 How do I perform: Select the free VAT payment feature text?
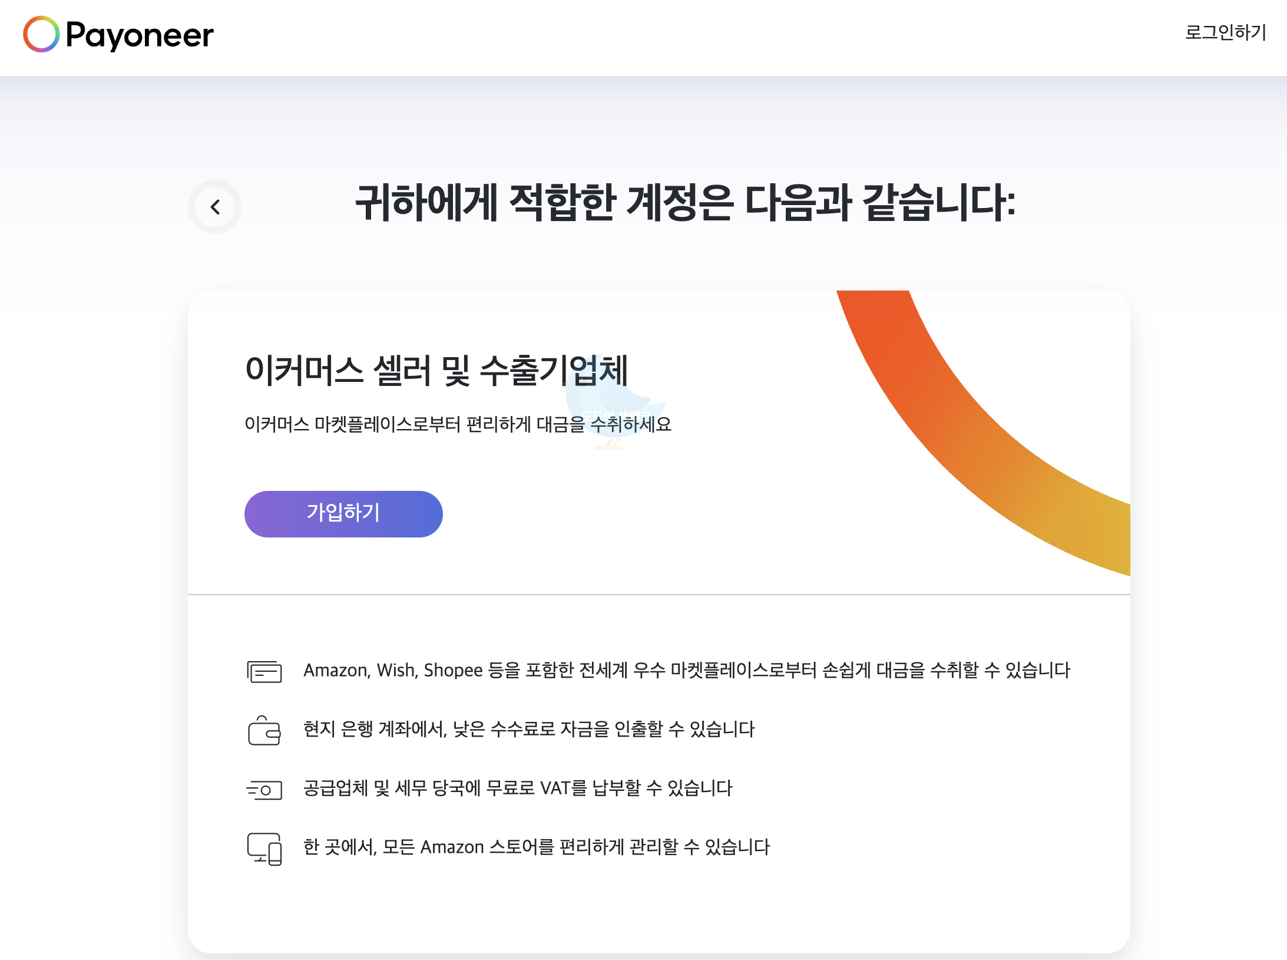point(517,788)
